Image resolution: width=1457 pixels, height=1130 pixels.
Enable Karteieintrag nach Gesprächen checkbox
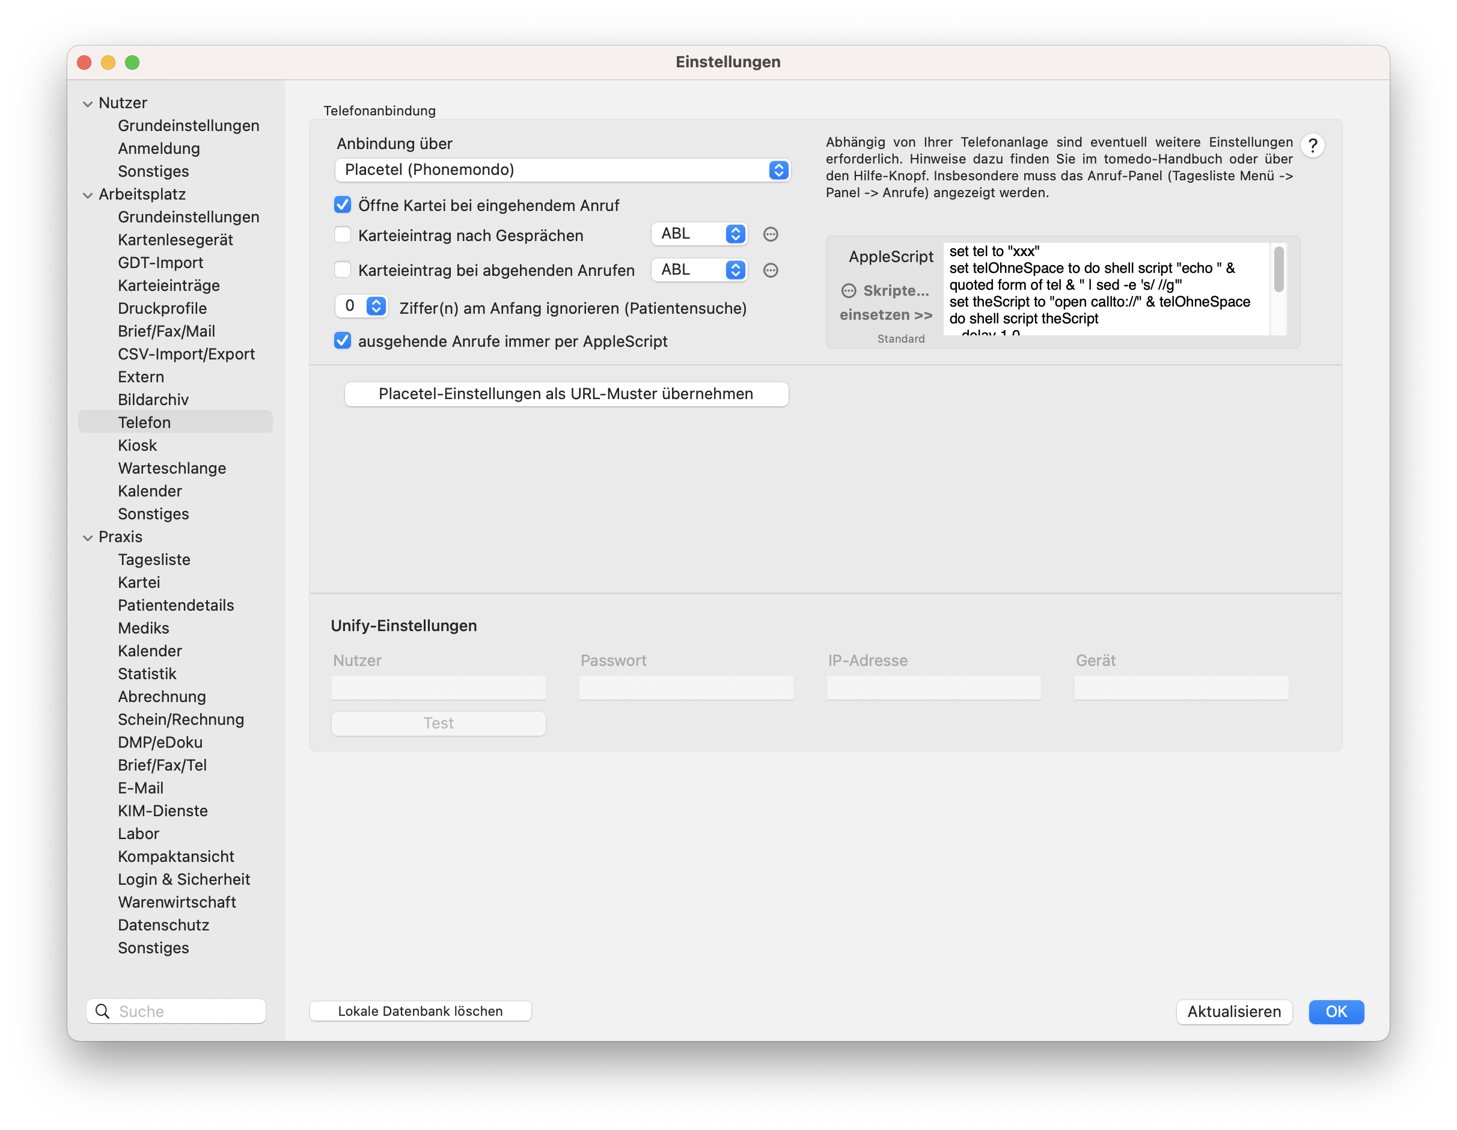(343, 235)
